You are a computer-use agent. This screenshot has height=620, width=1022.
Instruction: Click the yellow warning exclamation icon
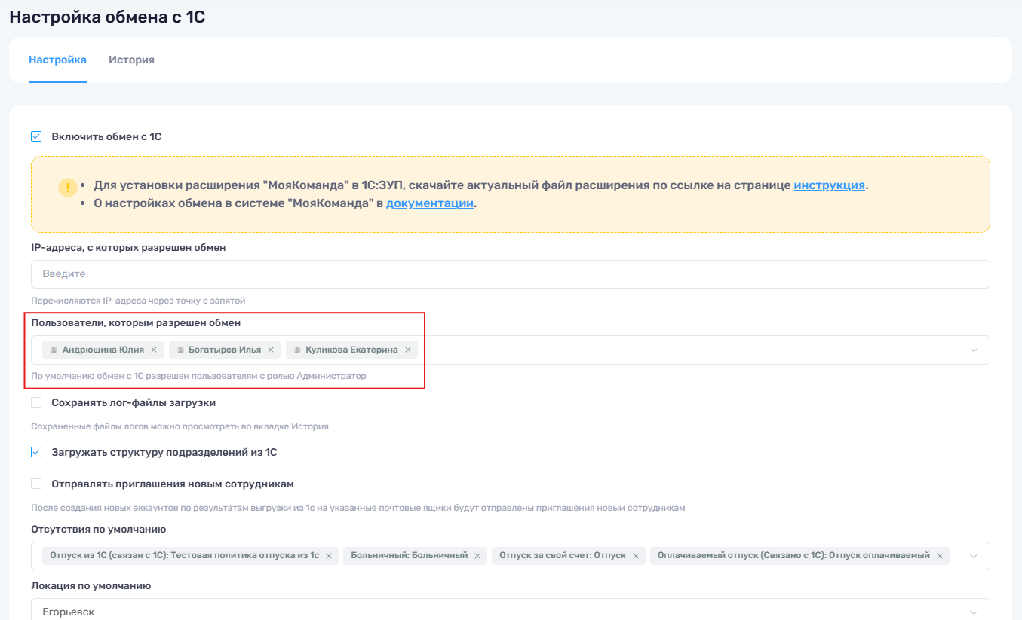[x=68, y=187]
